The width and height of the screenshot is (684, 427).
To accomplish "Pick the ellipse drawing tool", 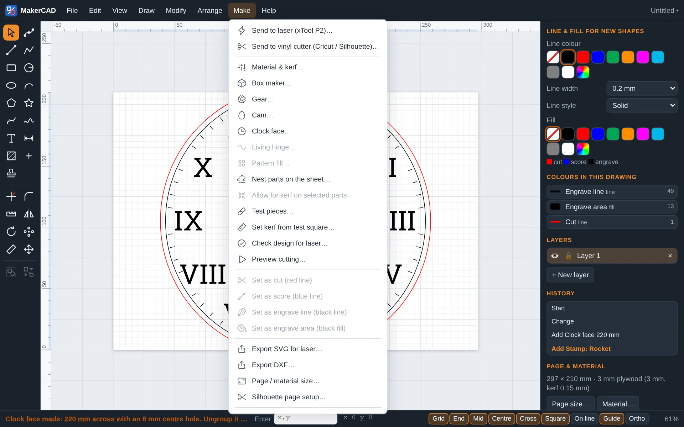I will click(x=11, y=85).
